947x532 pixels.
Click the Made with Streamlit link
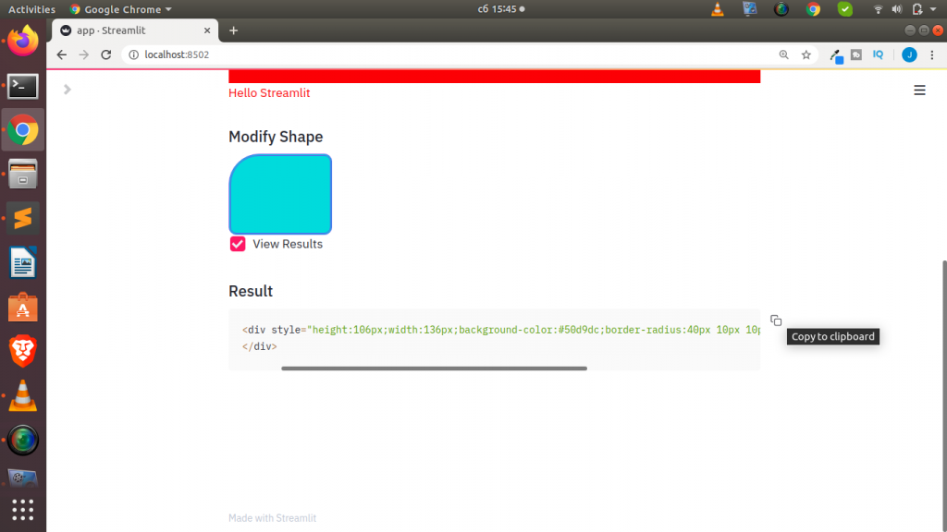[272, 517]
